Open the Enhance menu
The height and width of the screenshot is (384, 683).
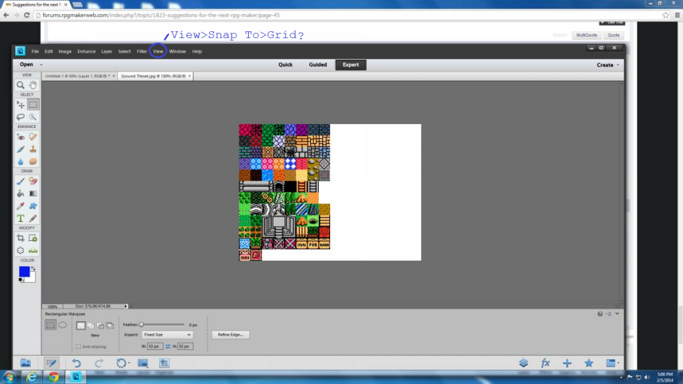point(86,51)
